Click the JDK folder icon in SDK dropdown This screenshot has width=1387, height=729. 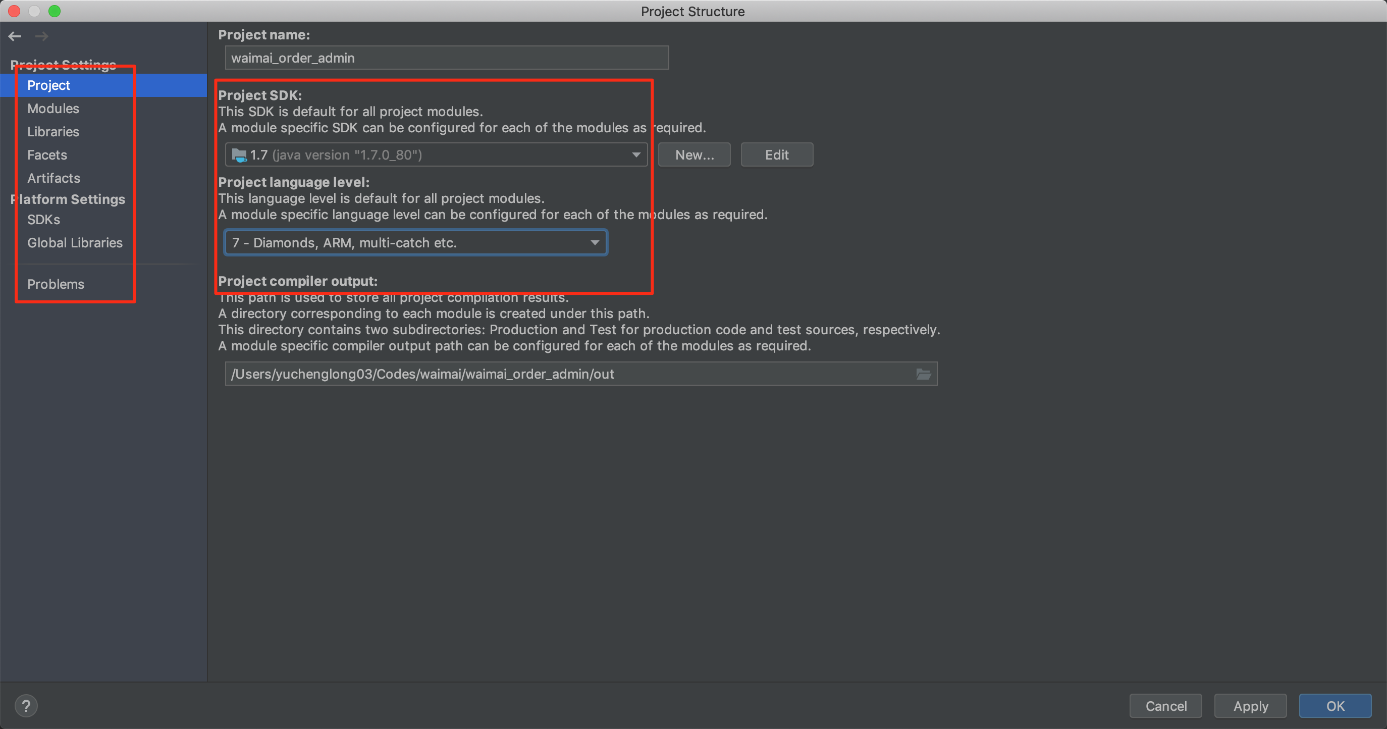pos(239,155)
